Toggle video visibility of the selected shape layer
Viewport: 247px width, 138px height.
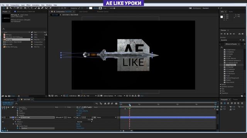[x=3, y=117]
